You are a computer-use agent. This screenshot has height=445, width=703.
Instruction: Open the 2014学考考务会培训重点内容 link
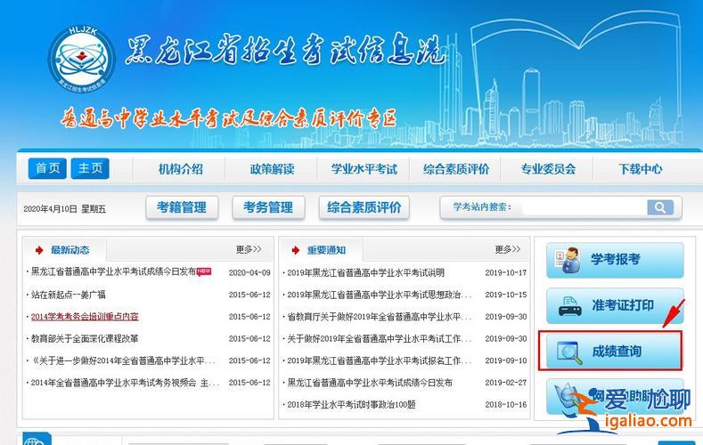[85, 317]
